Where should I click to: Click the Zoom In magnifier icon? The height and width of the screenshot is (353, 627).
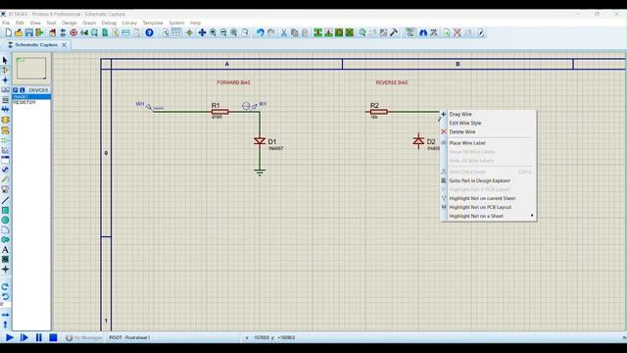213,32
